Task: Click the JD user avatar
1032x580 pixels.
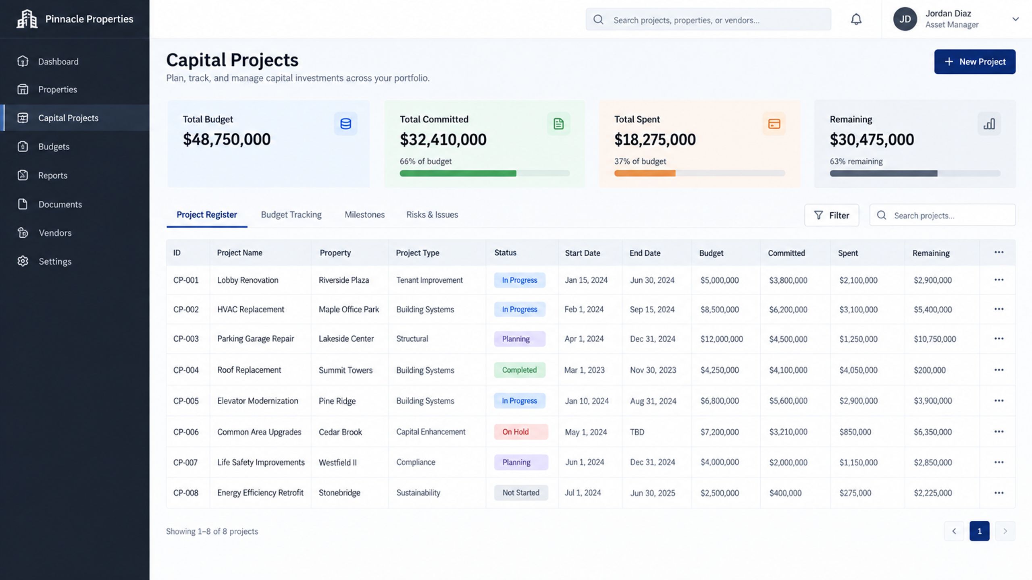Action: tap(905, 19)
